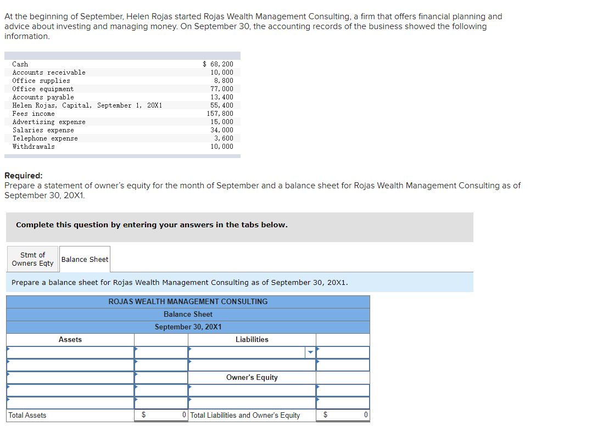
Task: Click the '13,400' accounts payable amount
Action: [222, 97]
